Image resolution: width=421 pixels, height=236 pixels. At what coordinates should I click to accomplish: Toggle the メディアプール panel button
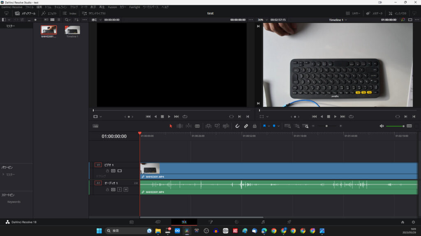(x=25, y=14)
